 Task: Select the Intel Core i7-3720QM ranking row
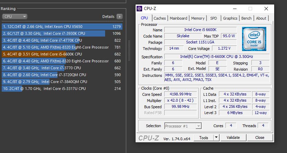(x=62, y=75)
